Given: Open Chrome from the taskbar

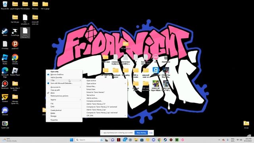Looking at the screenshot, I should [159, 140].
